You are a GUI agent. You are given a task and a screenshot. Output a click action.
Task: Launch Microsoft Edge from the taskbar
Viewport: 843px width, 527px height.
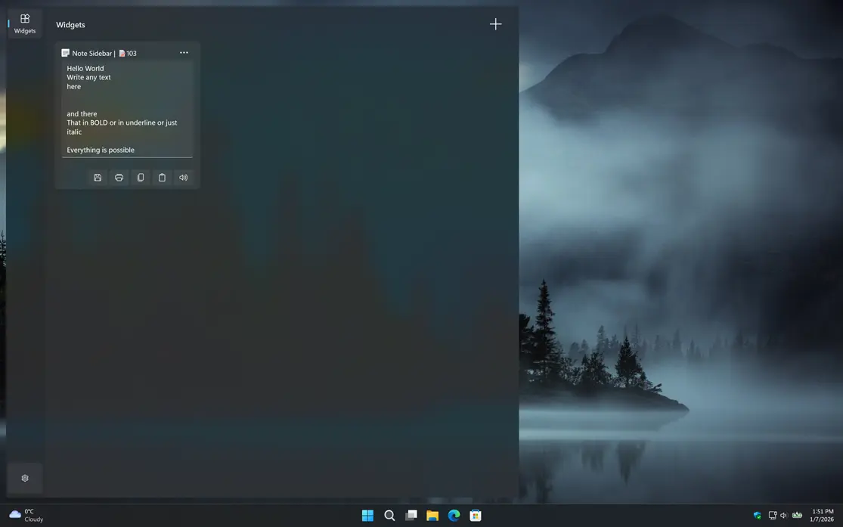pyautogui.click(x=454, y=515)
